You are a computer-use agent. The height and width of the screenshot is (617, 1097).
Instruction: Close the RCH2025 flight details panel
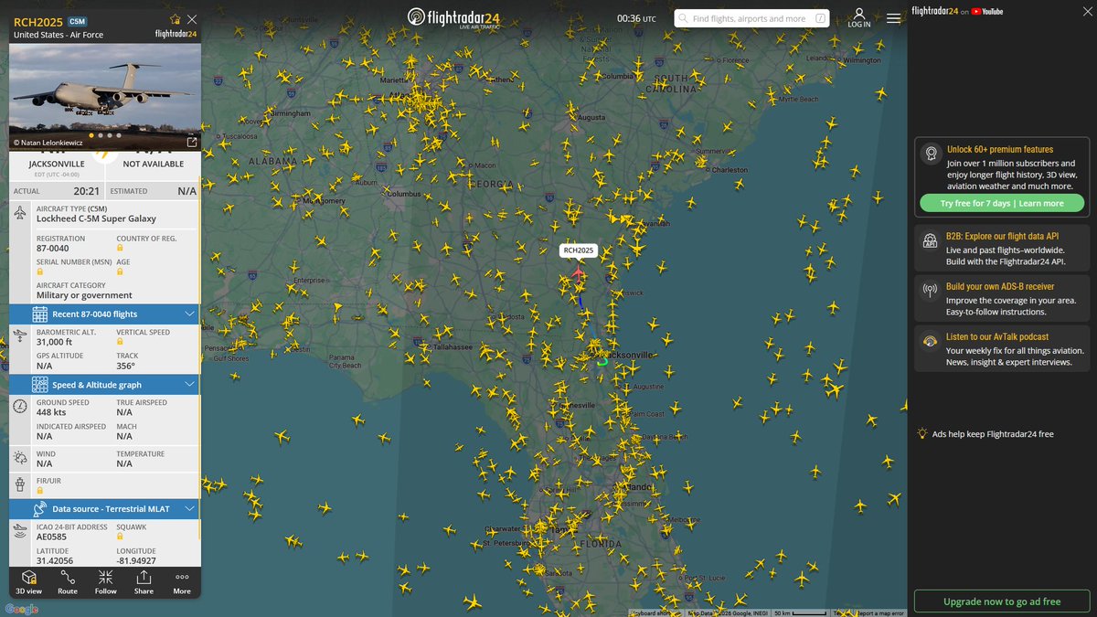191,19
